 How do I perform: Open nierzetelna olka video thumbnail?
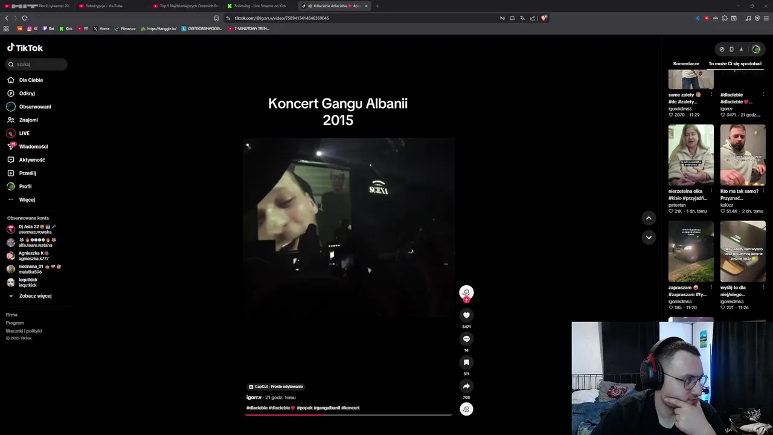tap(691, 155)
